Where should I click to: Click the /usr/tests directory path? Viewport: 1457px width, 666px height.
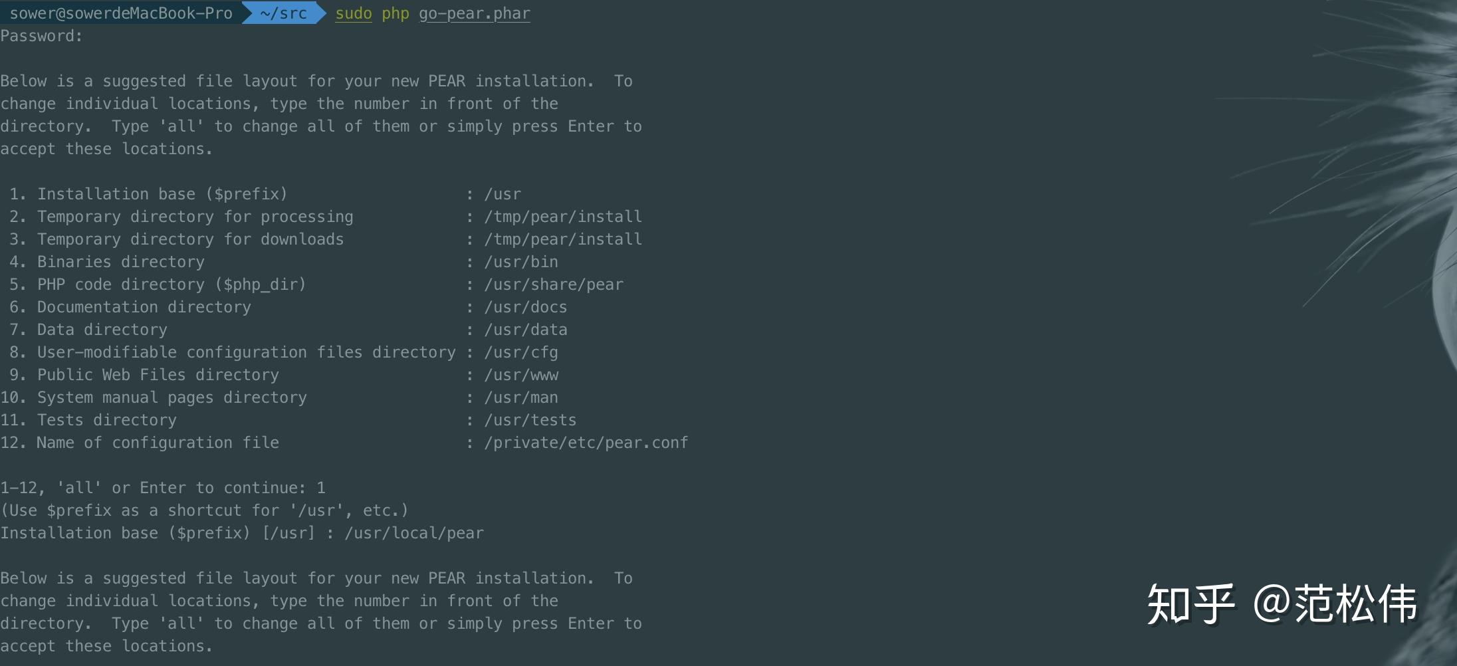(530, 420)
